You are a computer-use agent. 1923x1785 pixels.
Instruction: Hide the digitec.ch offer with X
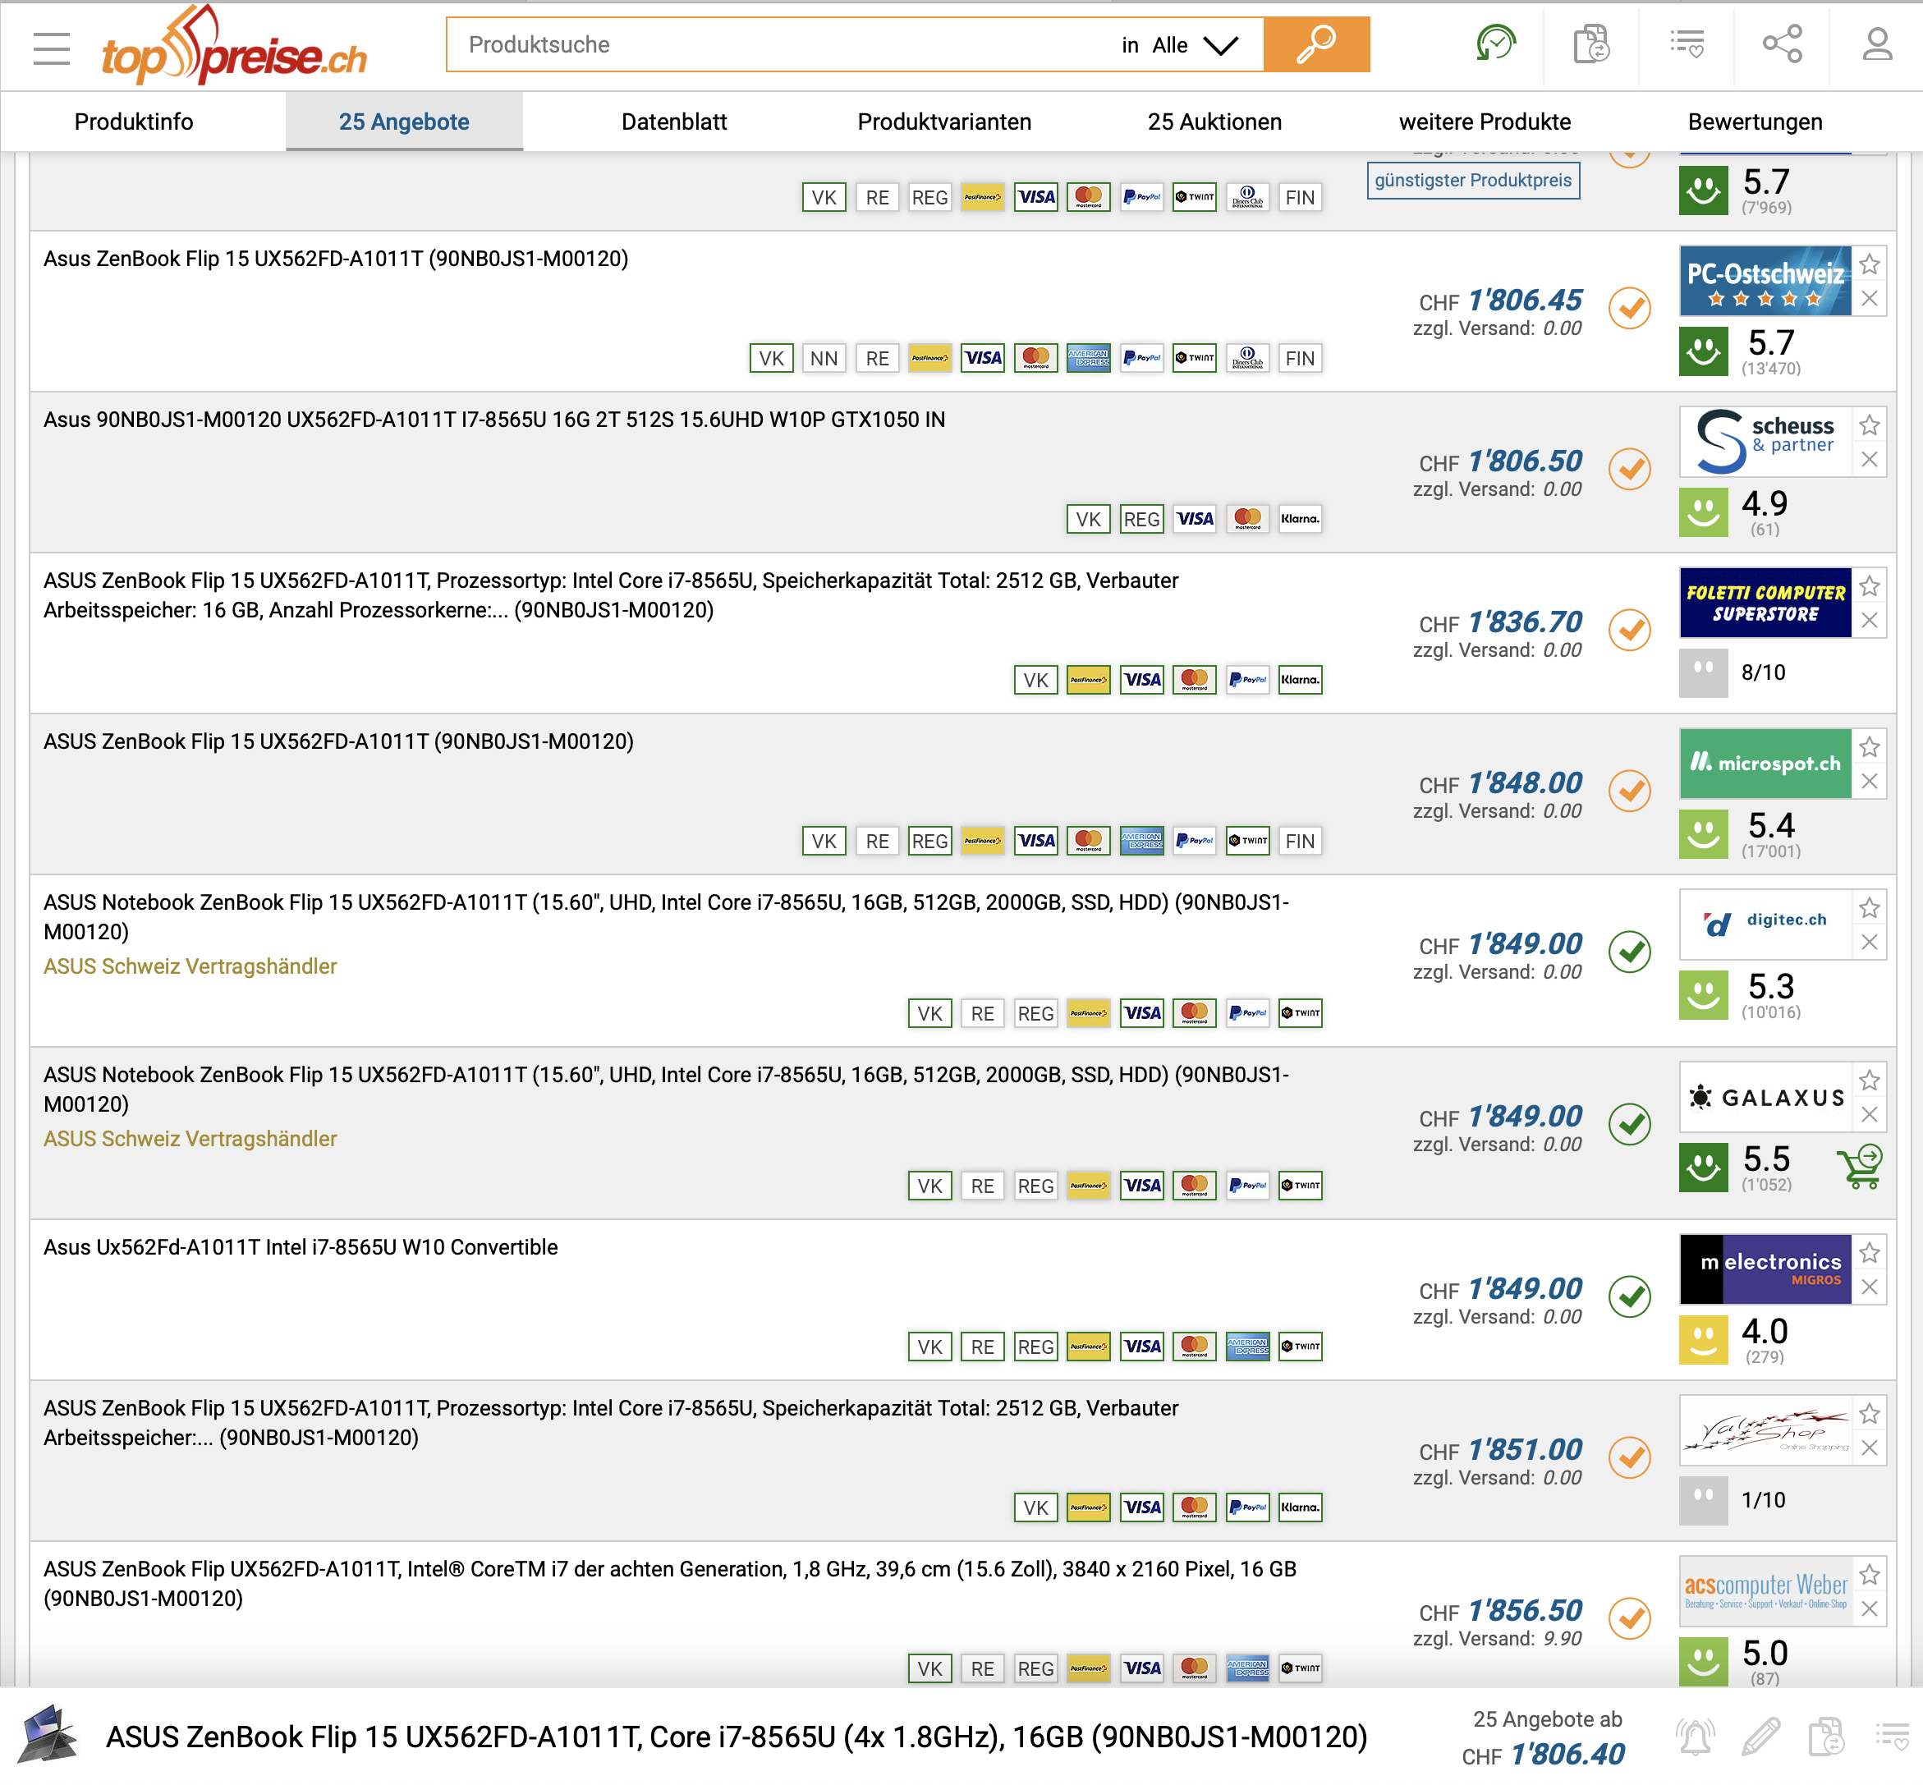[1870, 942]
